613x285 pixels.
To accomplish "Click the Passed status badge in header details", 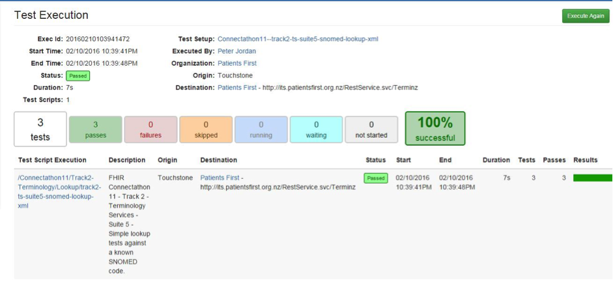I will pos(78,75).
